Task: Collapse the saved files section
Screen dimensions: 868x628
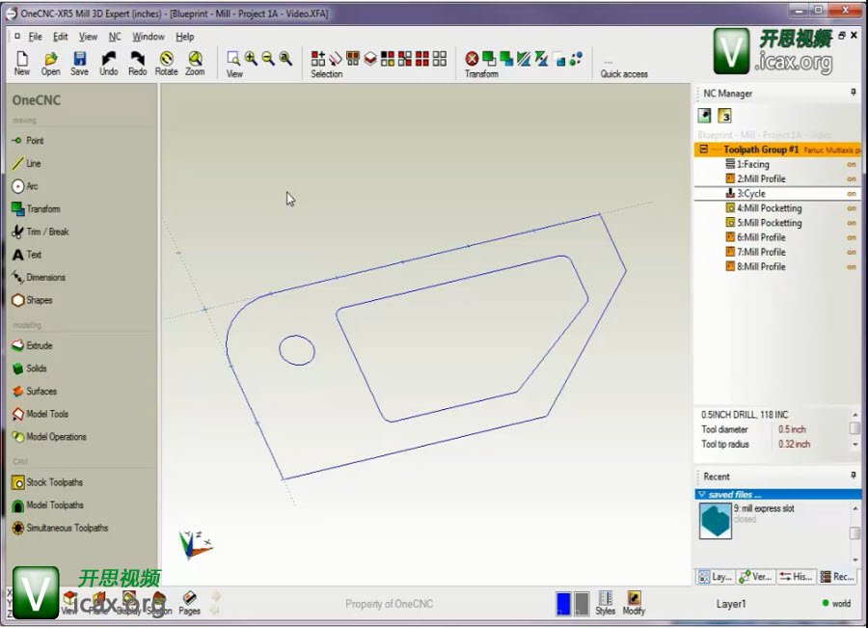Action: 702,495
